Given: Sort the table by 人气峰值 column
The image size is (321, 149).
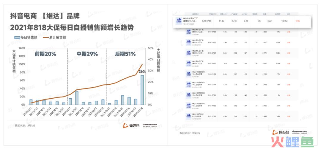Looking at the screenshot, I should 234,14.
